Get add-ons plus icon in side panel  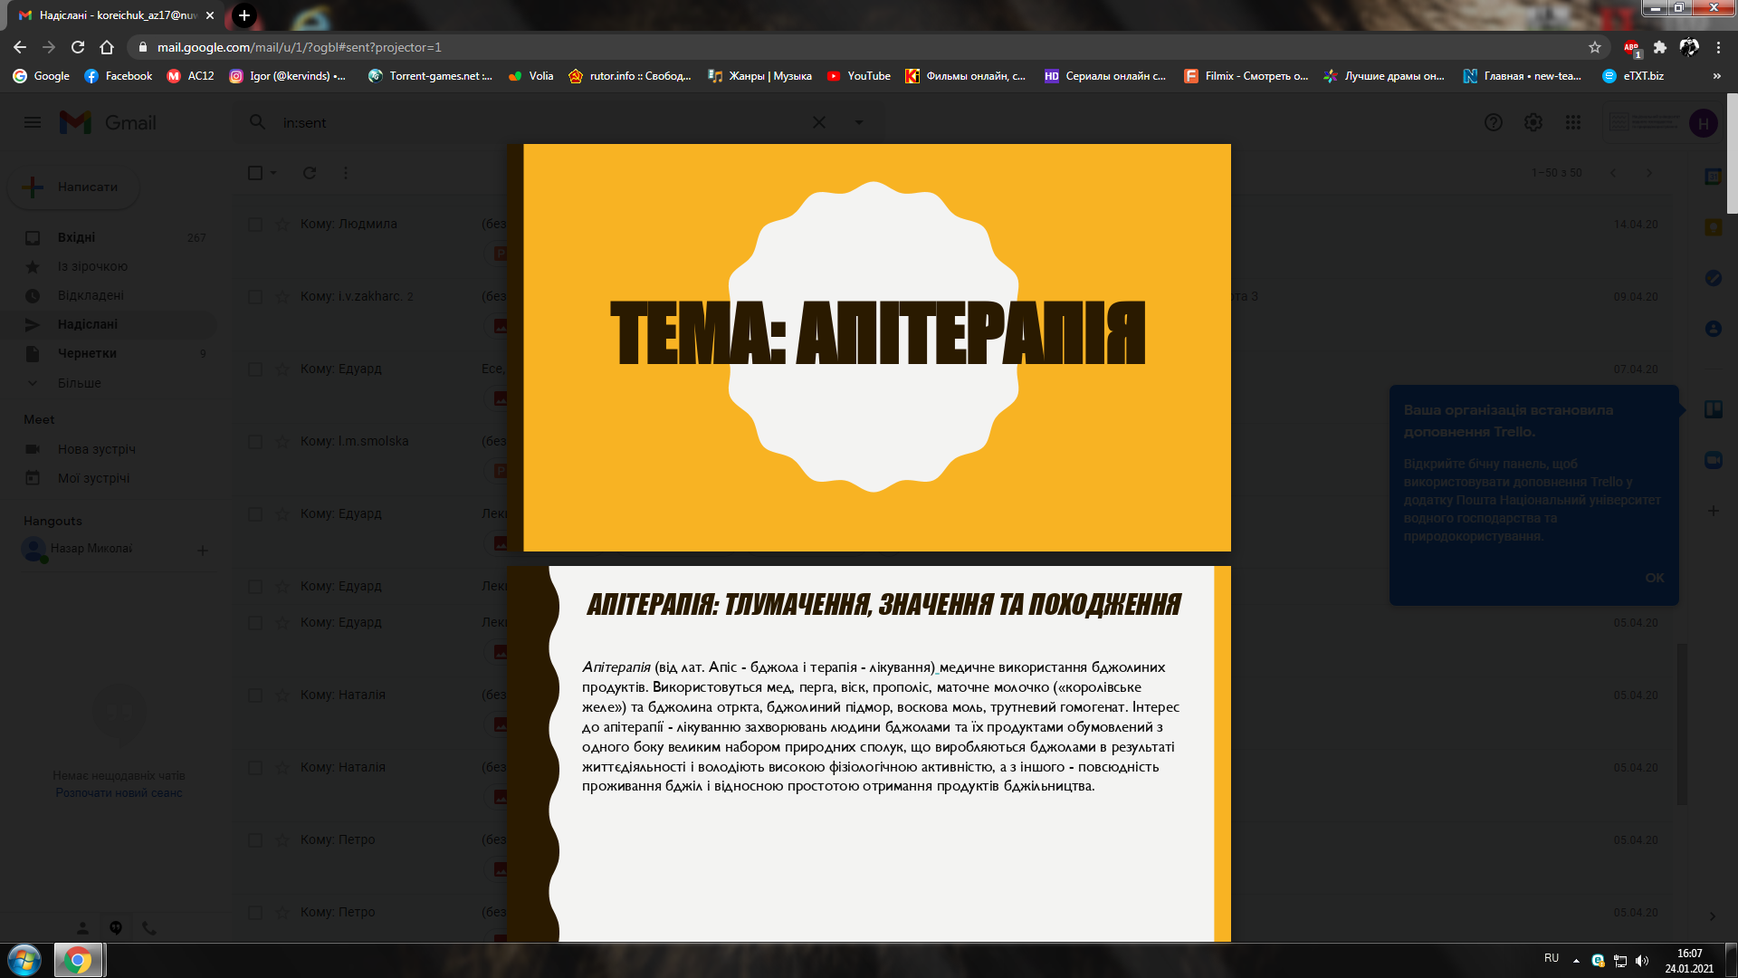[1714, 511]
